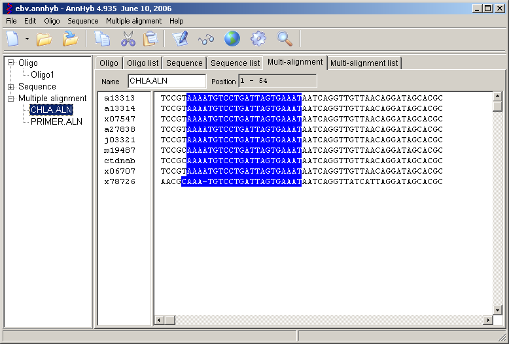
Task: Open the Multi-alignment list tab
Action: pyautogui.click(x=364, y=63)
